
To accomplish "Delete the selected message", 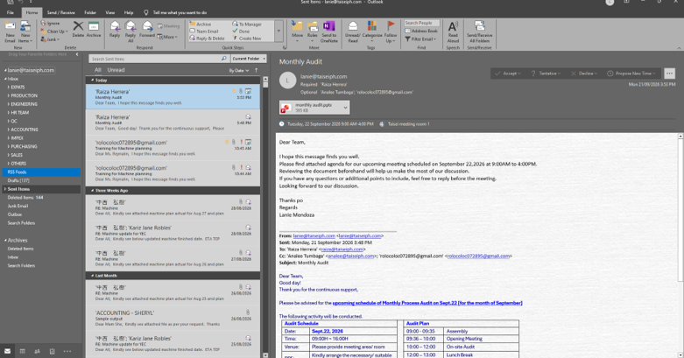I will pos(78,30).
